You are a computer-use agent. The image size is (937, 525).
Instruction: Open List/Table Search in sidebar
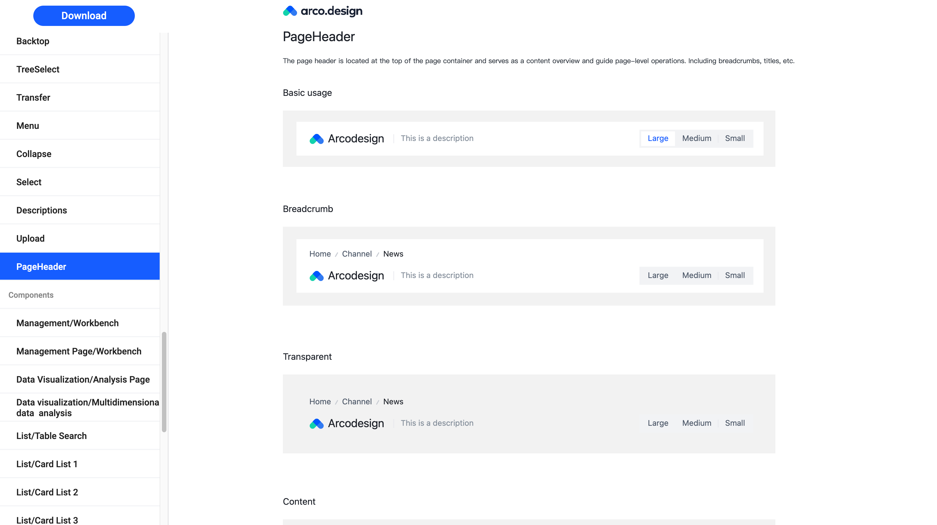[80, 436]
